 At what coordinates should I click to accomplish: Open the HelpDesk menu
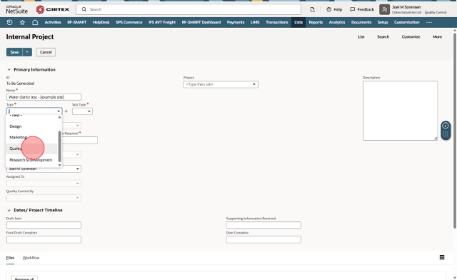pyautogui.click(x=101, y=22)
